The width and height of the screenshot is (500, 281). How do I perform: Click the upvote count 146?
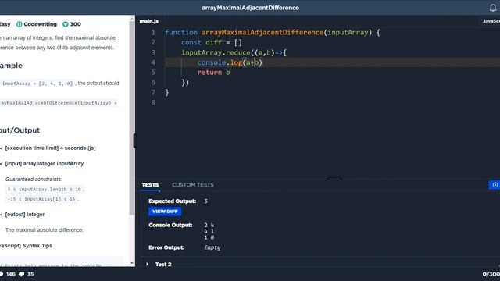[10, 274]
